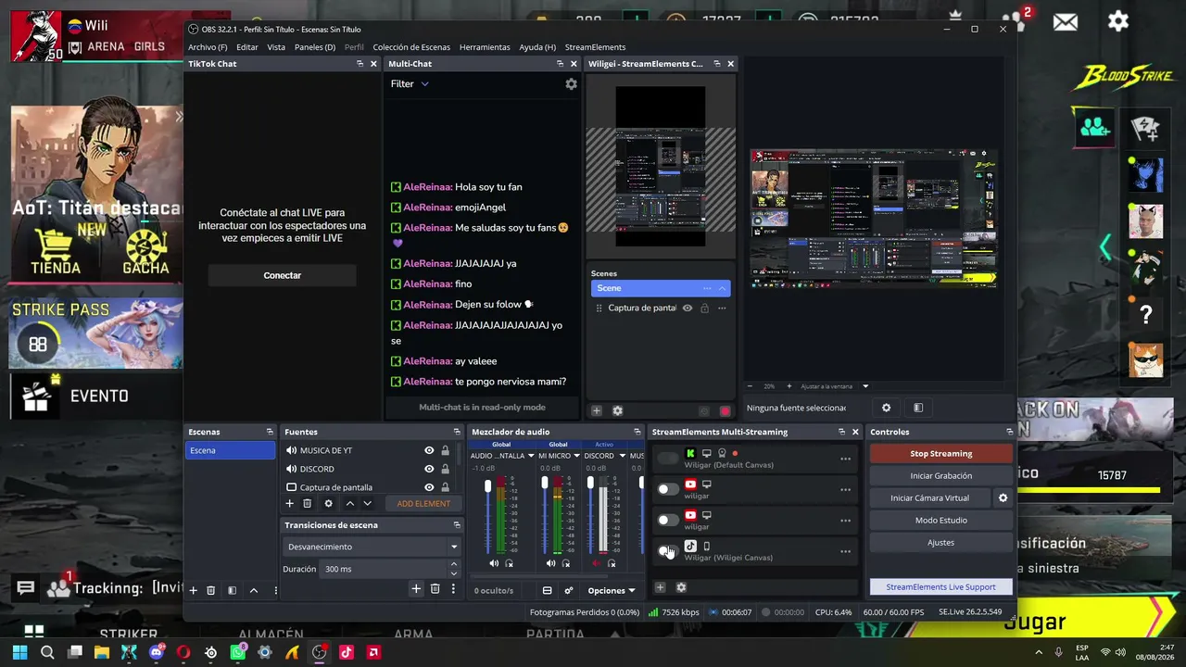Click Iniciar Grabación button
This screenshot has height=667, width=1186.
pos(940,476)
